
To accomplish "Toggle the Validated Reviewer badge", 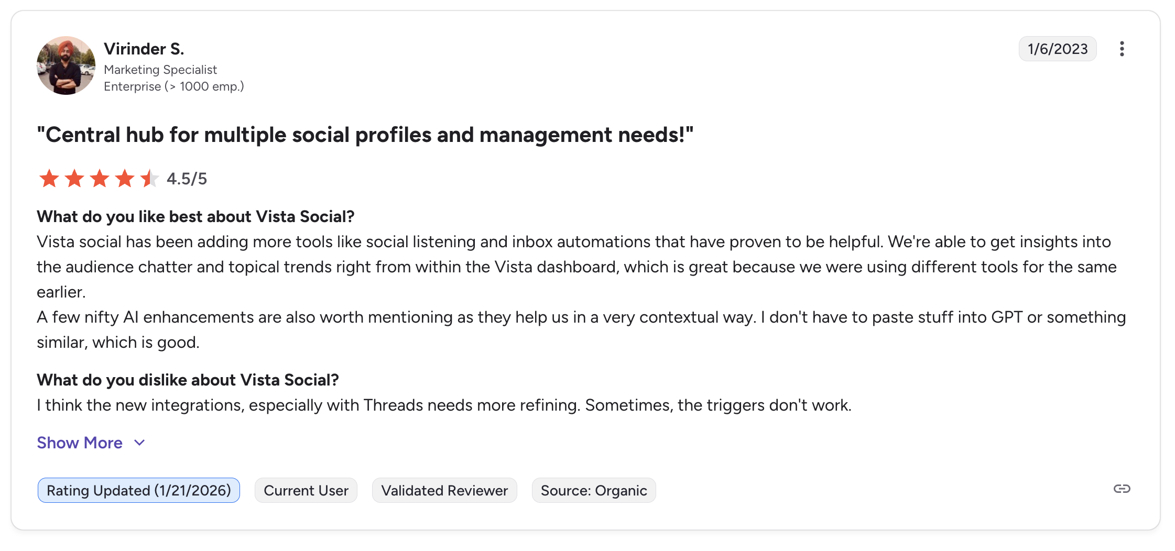I will [444, 490].
